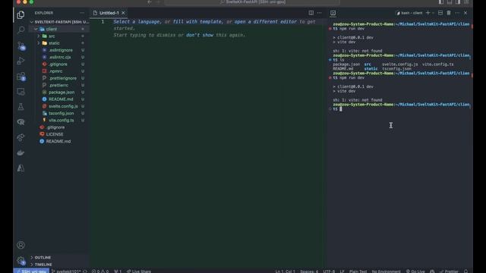Create a new terminal with plus icon
486x273 pixels.
coord(428,13)
